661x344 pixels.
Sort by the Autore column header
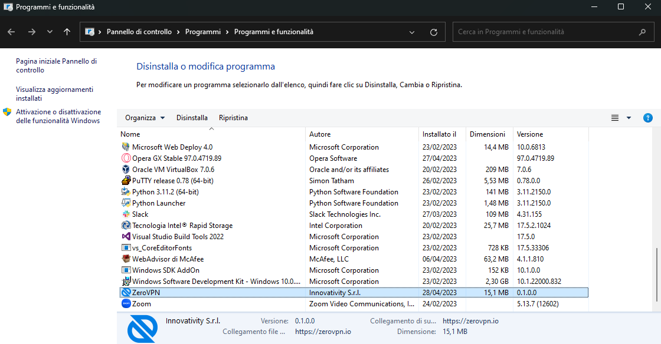point(362,134)
